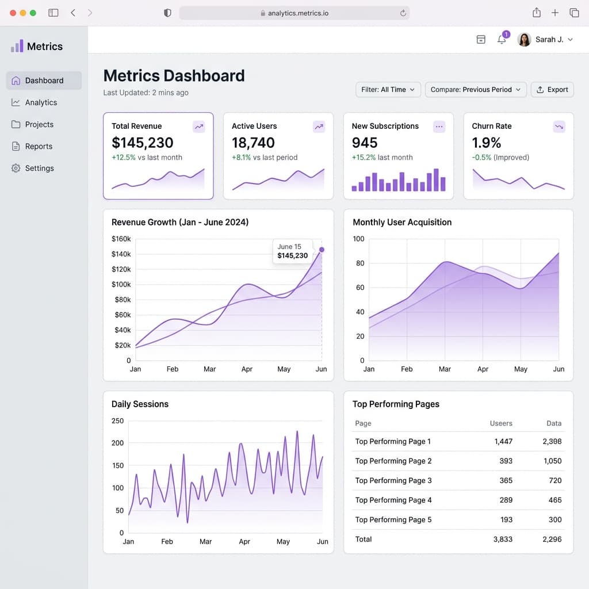Screen dimensions: 589x589
Task: Click the reload icon in the address bar
Action: point(403,13)
